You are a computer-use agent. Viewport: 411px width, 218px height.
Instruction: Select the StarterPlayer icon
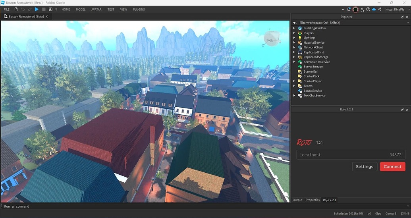(300, 81)
